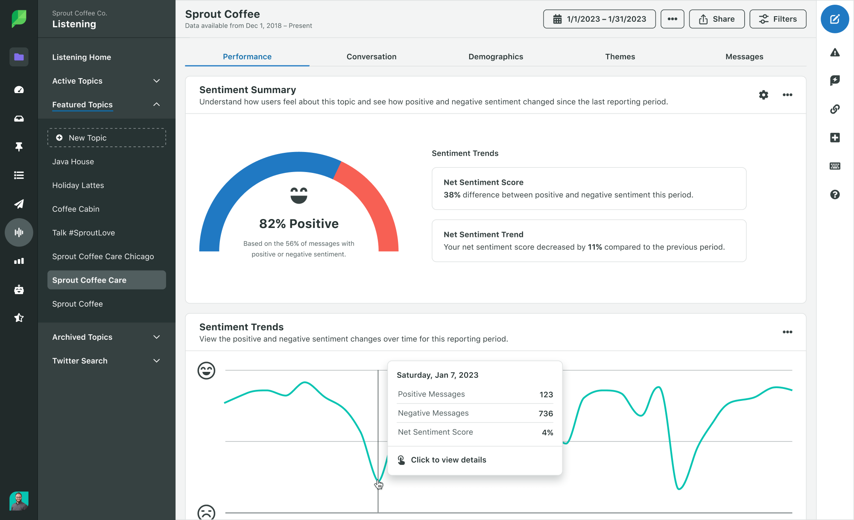Viewport: 854px width, 520px height.
Task: Select the Java House topic
Action: [x=72, y=161]
